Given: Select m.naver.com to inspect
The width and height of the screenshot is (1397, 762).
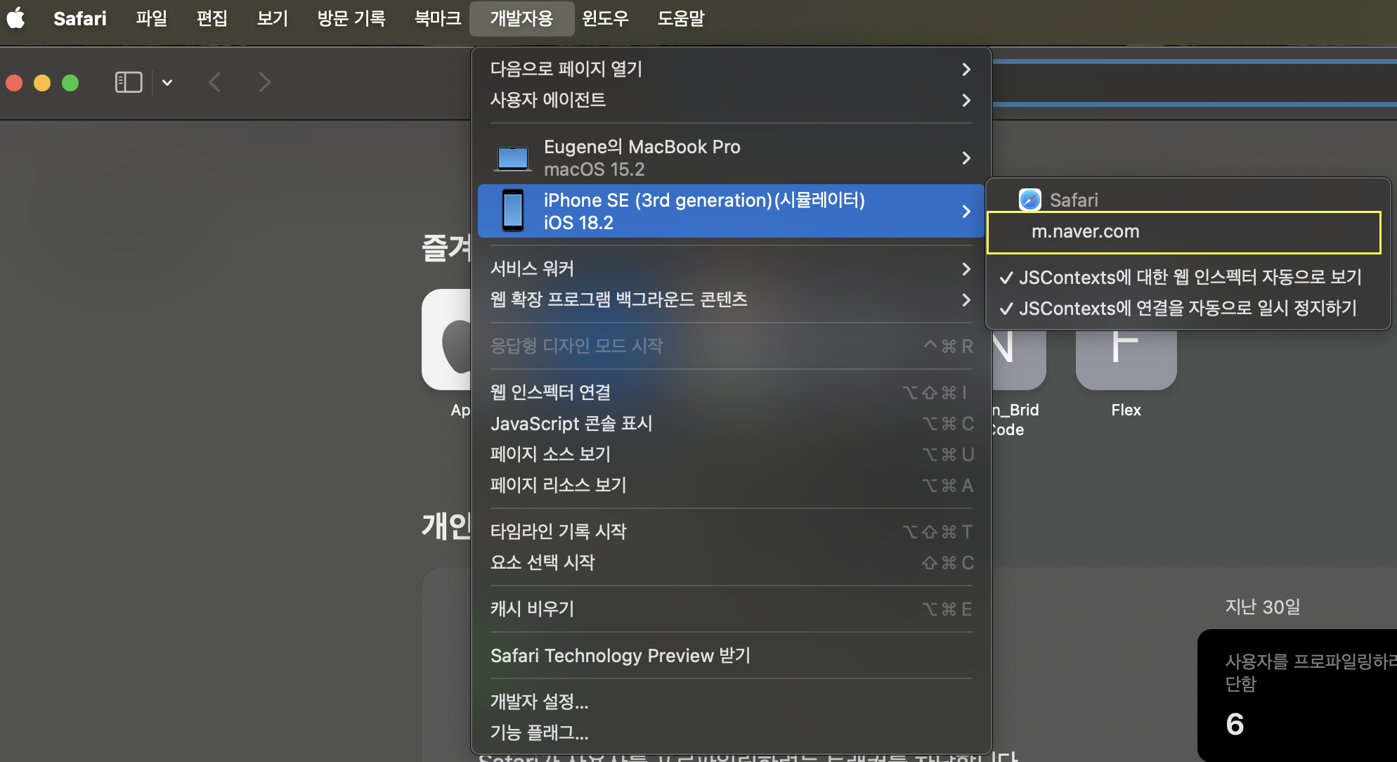Looking at the screenshot, I should pos(1085,232).
